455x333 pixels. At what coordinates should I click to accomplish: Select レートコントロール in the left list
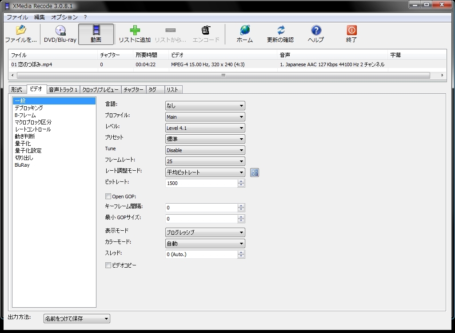[33, 129]
